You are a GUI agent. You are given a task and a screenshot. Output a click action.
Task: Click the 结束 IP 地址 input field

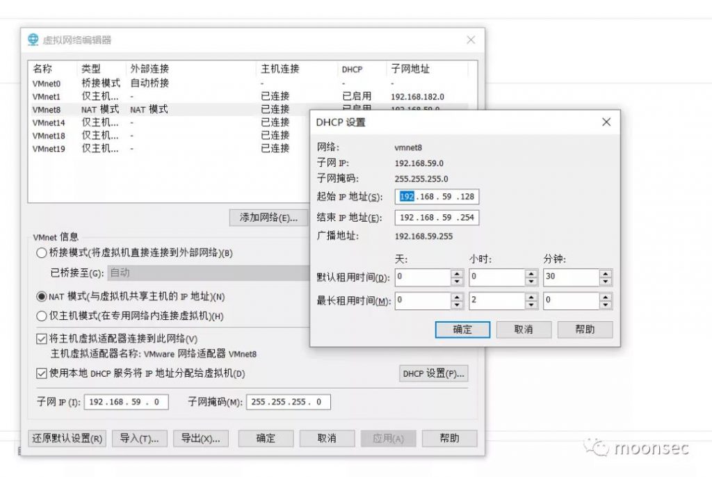pyautogui.click(x=437, y=218)
